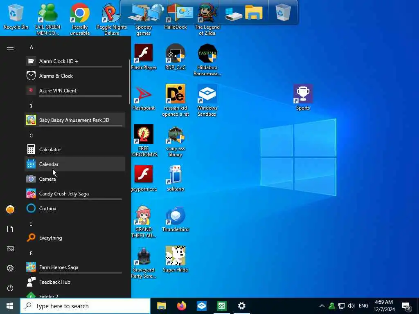Open GRAND THEFT AU... desktop shortcut

pyautogui.click(x=144, y=222)
